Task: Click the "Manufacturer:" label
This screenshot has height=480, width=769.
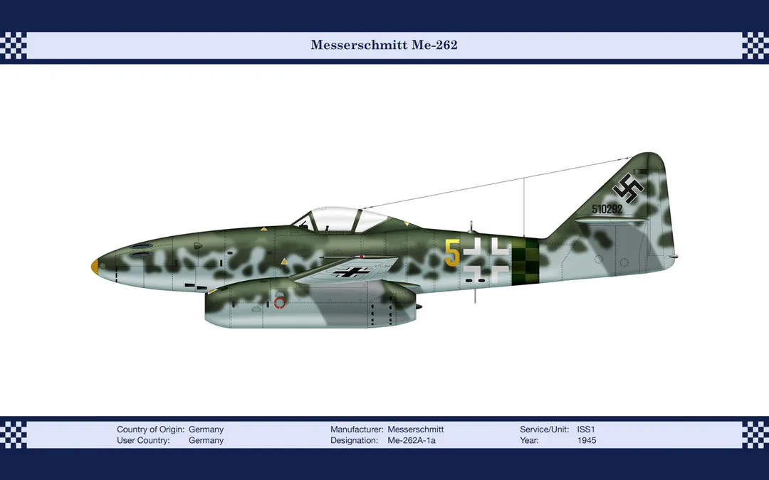Action: click(357, 430)
